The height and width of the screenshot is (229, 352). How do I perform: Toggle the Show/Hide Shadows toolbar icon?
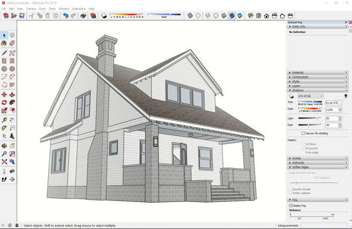pos(104,16)
